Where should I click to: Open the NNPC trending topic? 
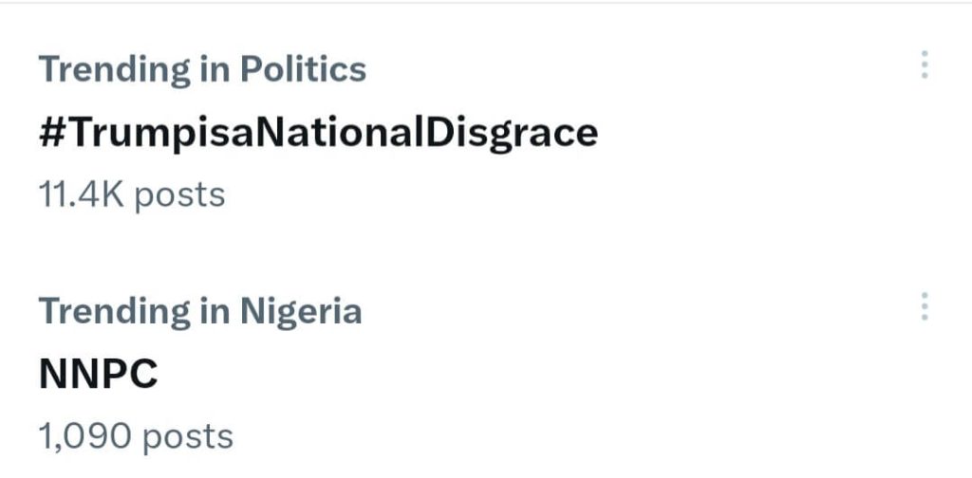(x=98, y=374)
